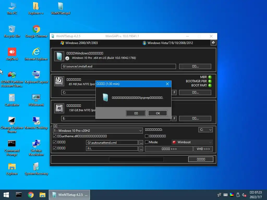The image size is (267, 200).
Task: Open Remote Desktop shortcut
Action: pyautogui.click(x=36, y=123)
